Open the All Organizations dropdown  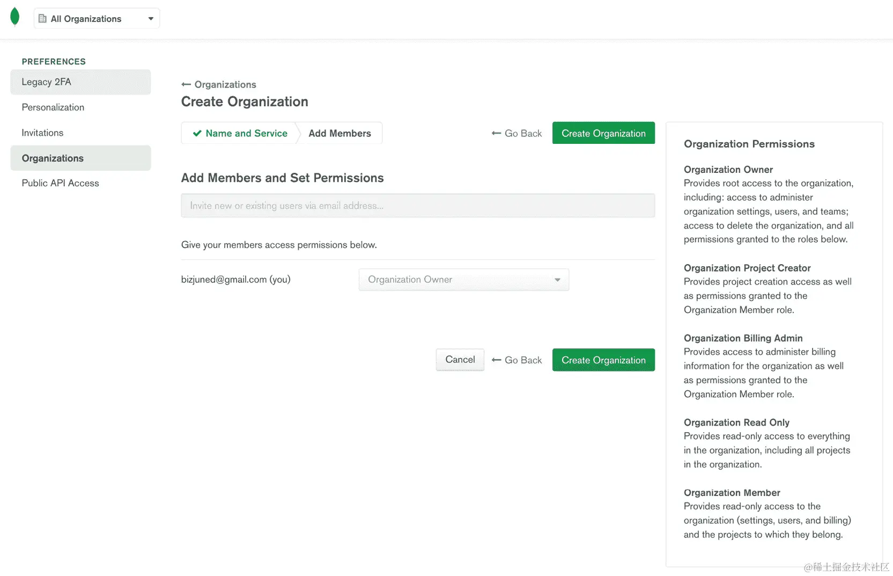tap(97, 19)
